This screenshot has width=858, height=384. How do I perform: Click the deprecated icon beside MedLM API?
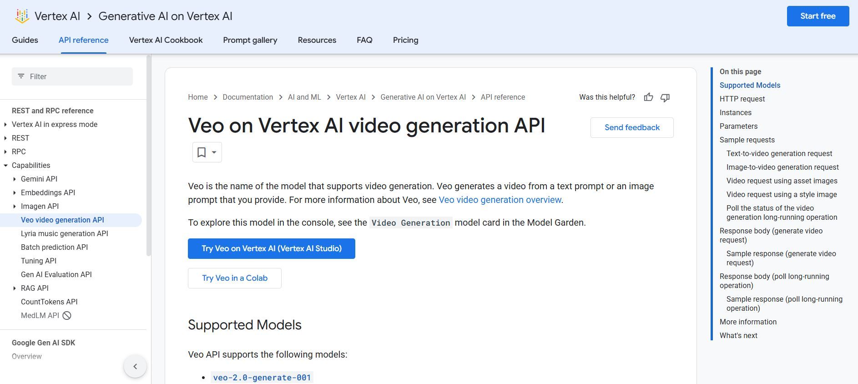click(67, 316)
